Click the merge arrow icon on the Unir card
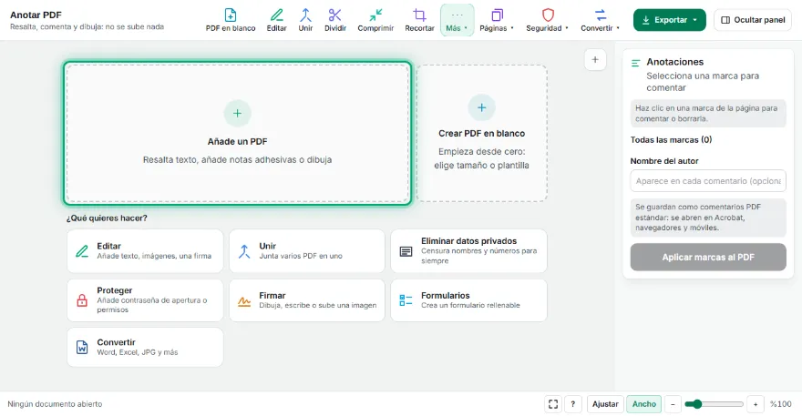 [x=244, y=251]
